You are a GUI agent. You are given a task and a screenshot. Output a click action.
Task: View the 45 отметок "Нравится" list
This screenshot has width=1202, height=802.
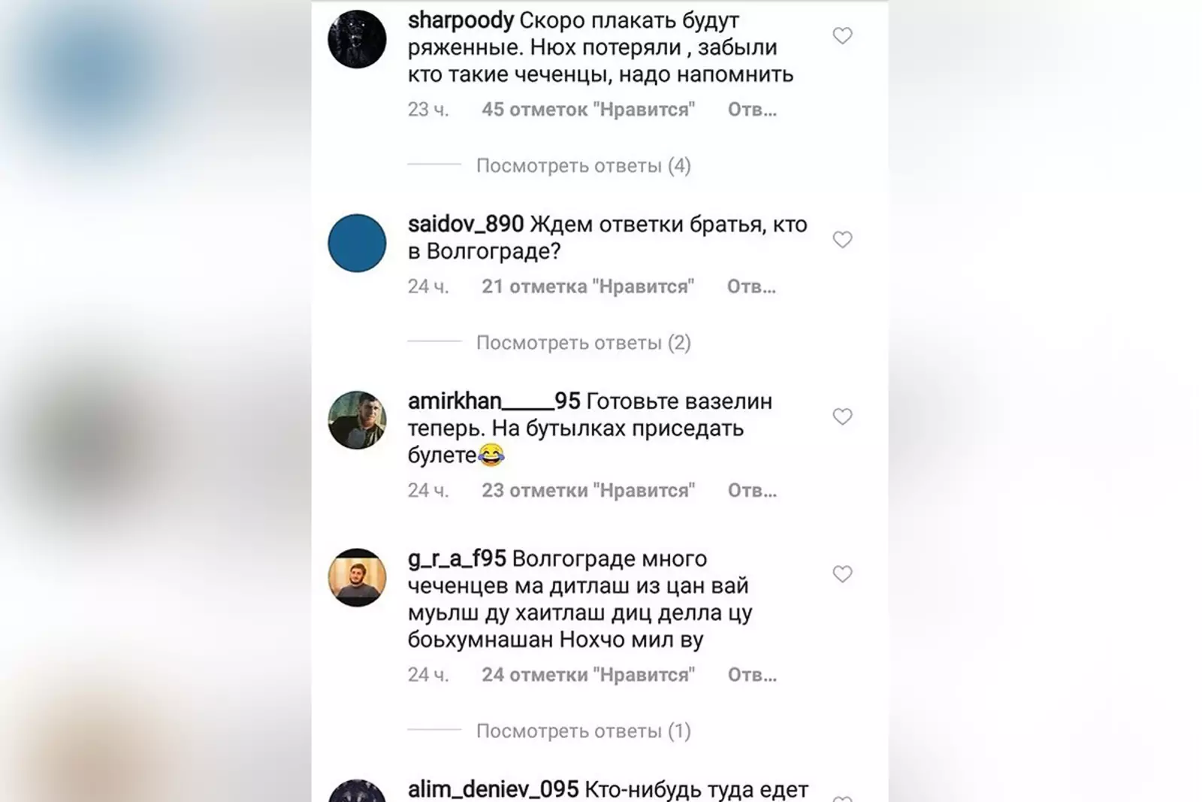[588, 110]
